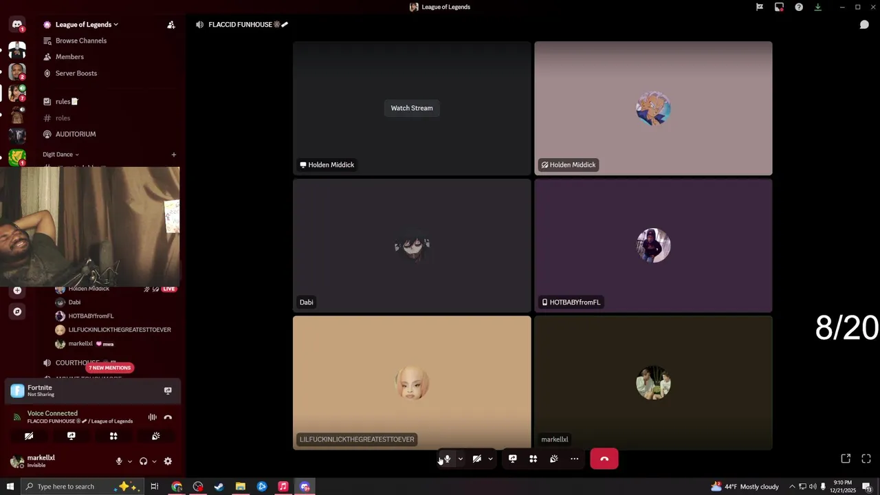Viewport: 880px width, 495px height.
Task: Click the Fortnite Not Sharing activity entry
Action: point(92,390)
